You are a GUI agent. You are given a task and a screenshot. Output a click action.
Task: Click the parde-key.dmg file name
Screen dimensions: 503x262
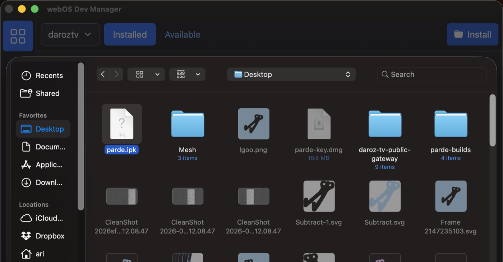tap(319, 150)
